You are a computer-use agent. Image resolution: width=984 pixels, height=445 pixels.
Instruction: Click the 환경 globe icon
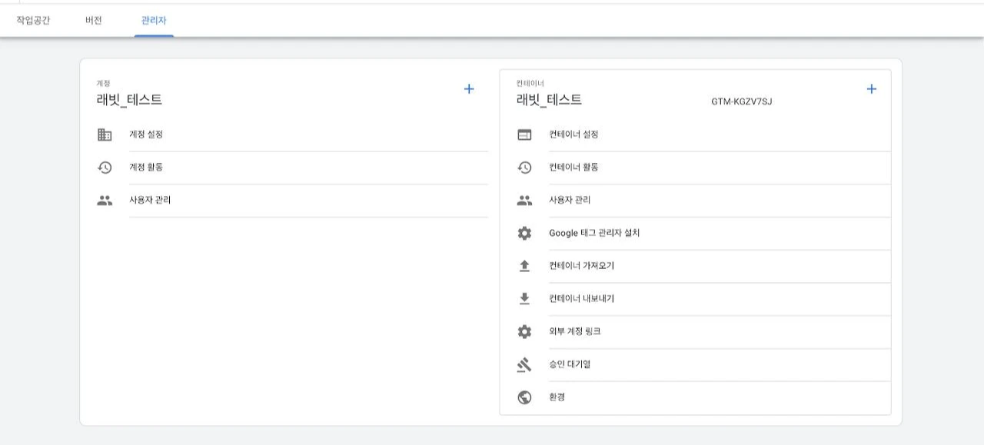coord(524,397)
